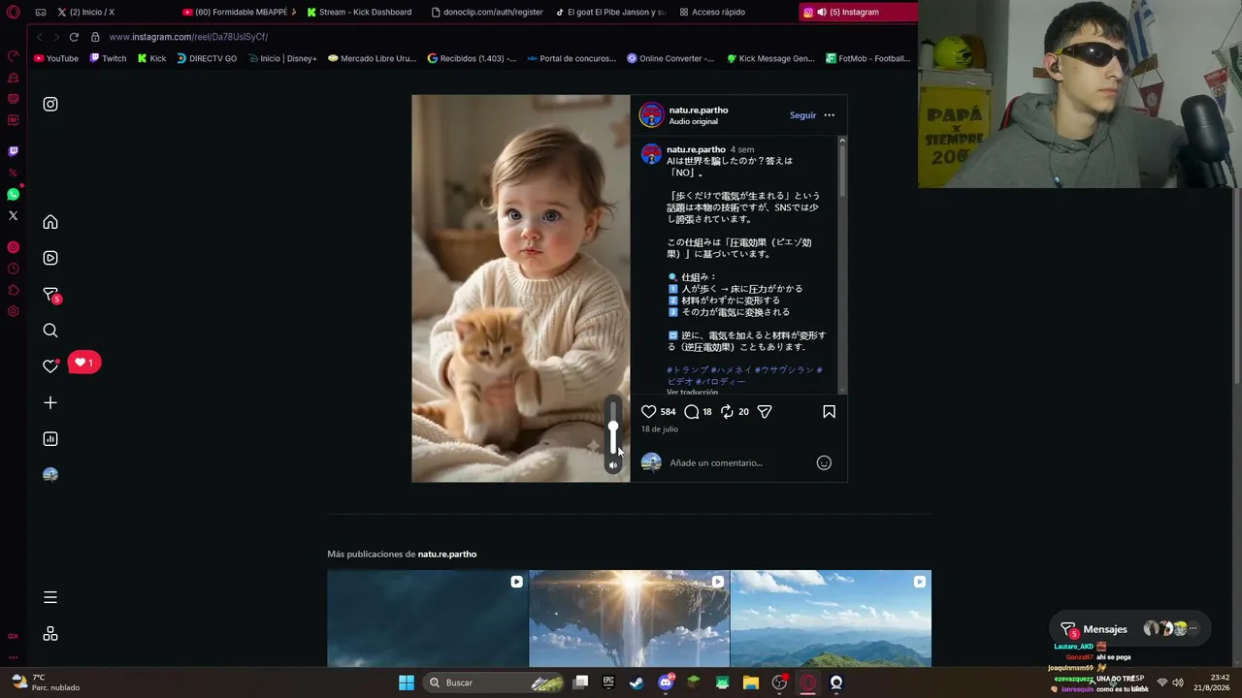Open Twitch in the Opera sidebar
The image size is (1242, 698).
[13, 151]
